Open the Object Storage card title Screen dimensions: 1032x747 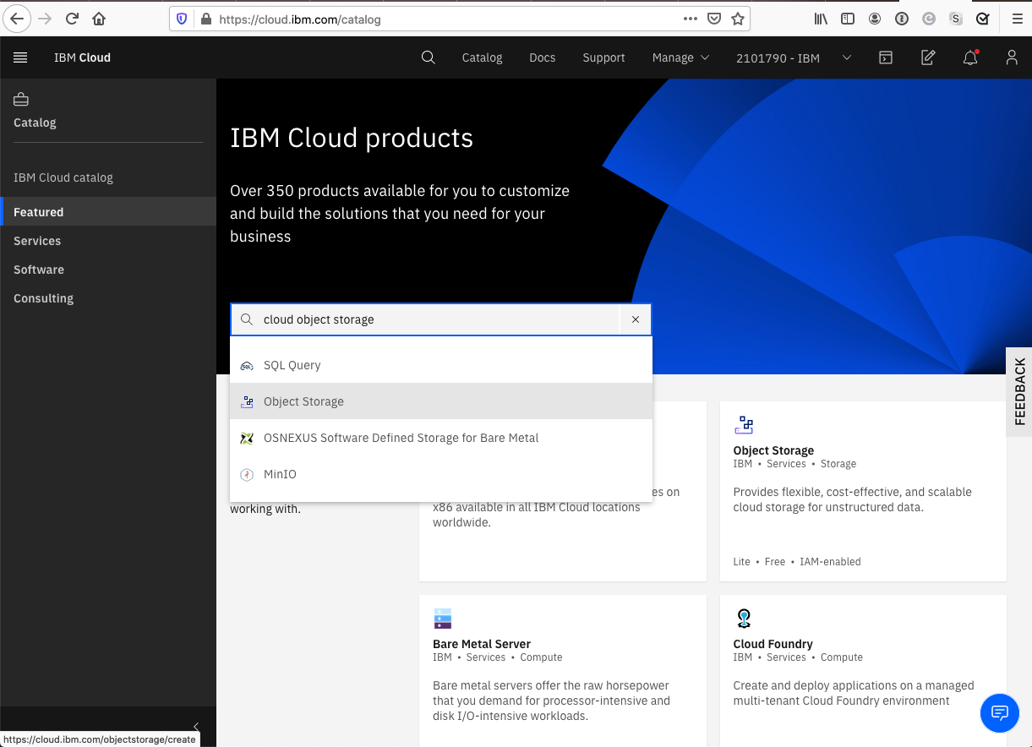[x=773, y=450]
